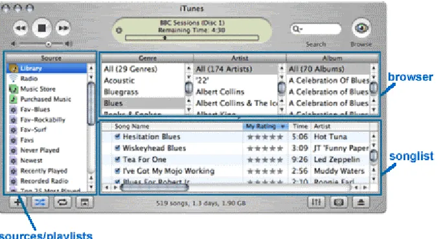Click the Album column header

click(332, 58)
